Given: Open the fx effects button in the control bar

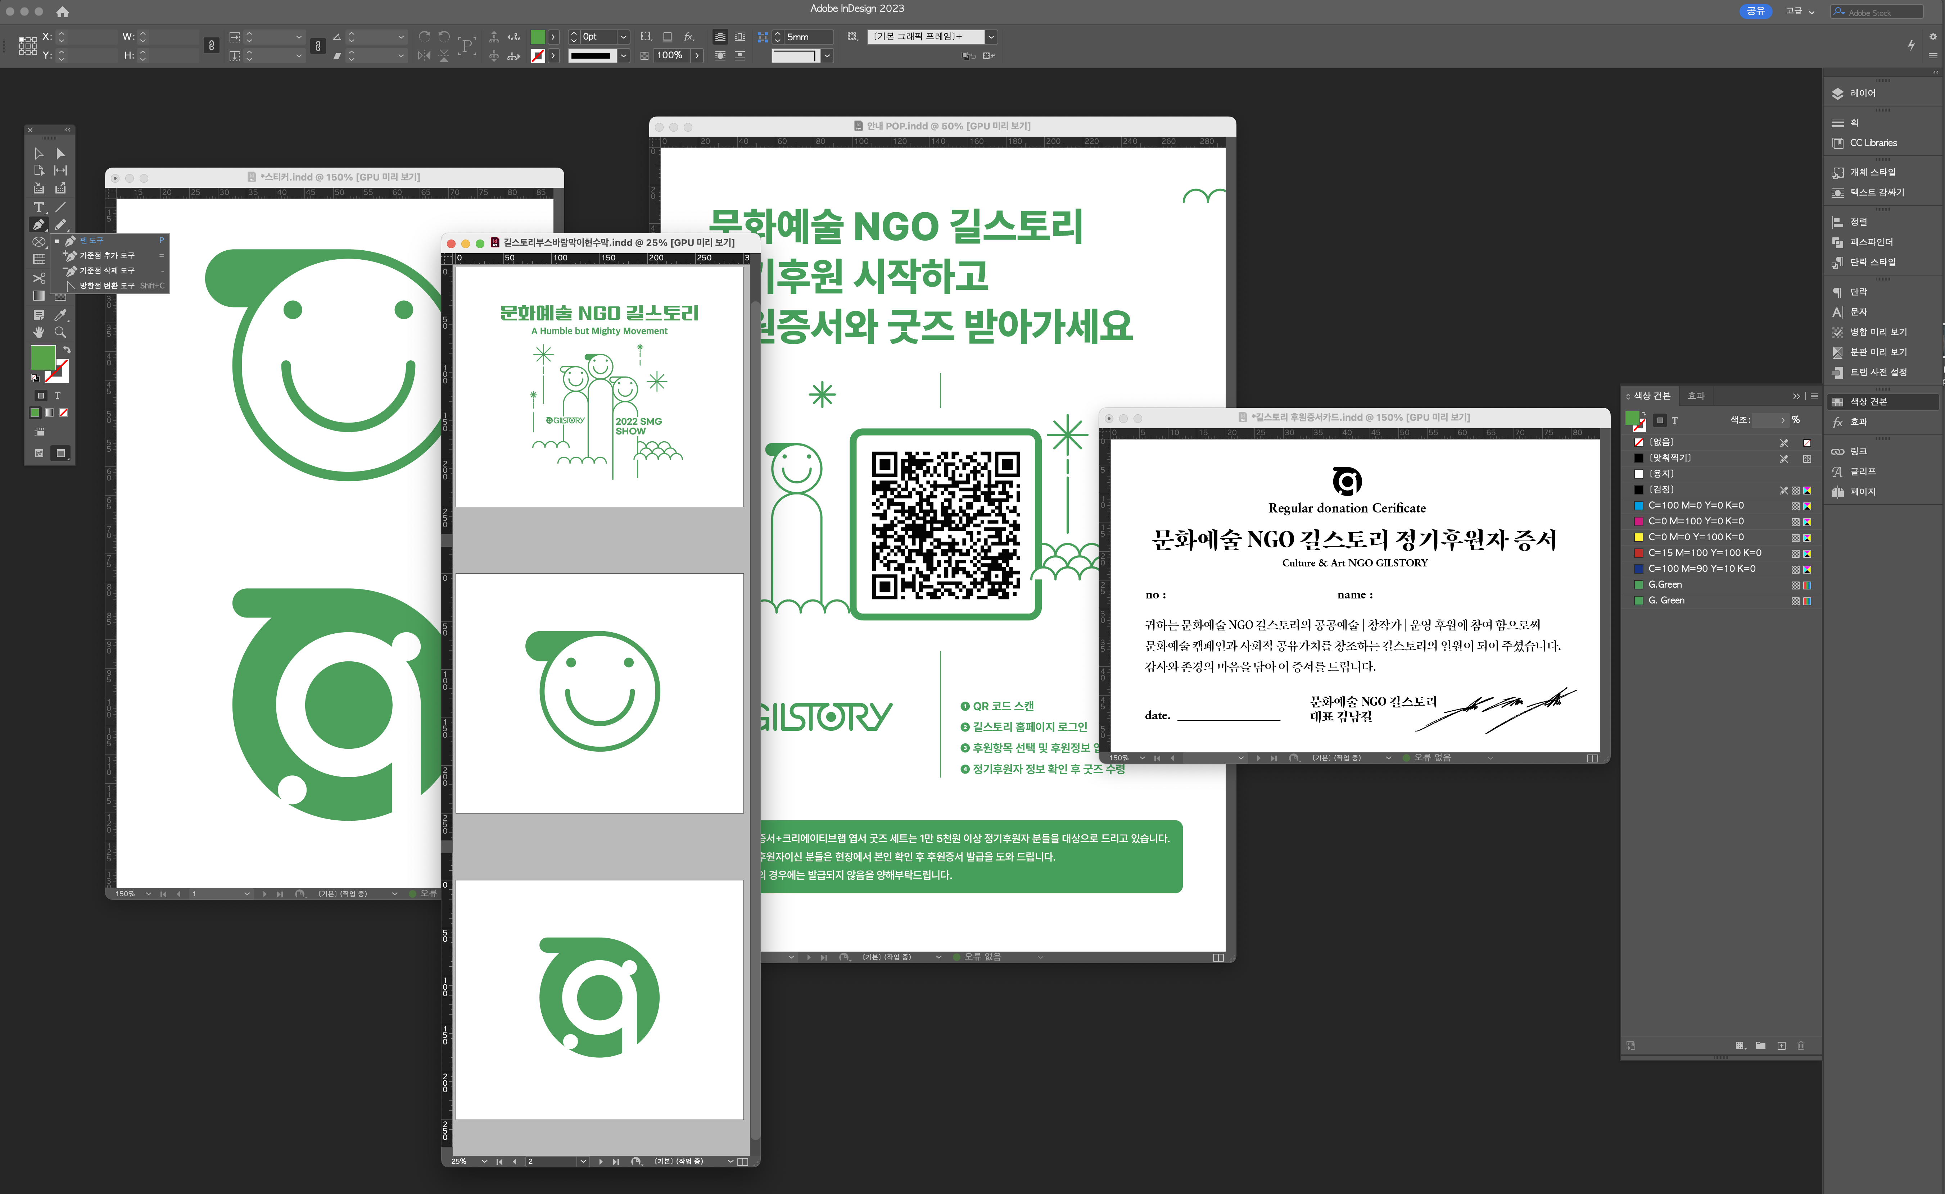Looking at the screenshot, I should [x=689, y=37].
